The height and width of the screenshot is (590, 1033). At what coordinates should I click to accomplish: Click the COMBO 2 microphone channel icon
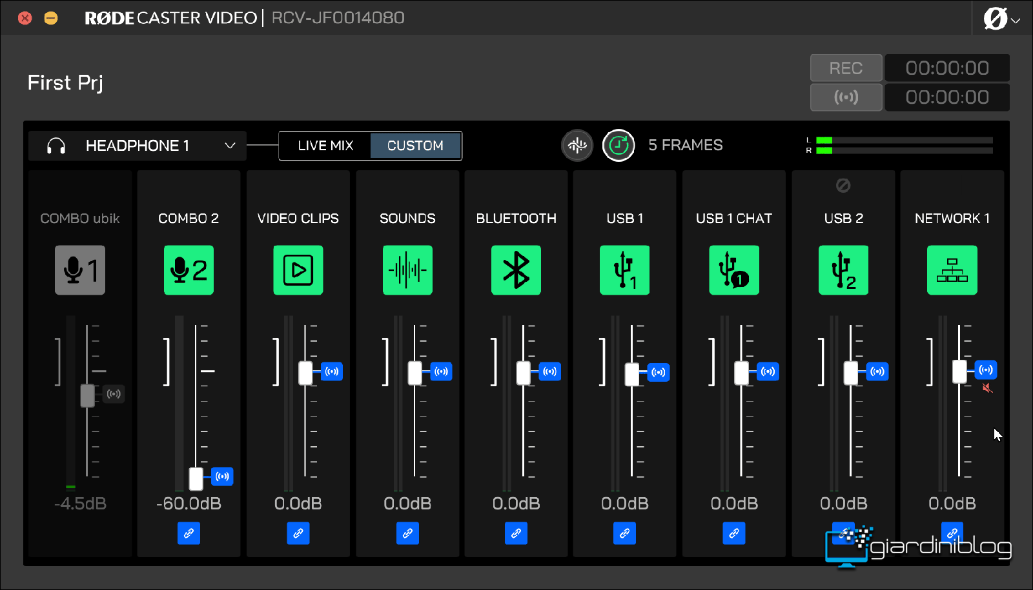(189, 270)
